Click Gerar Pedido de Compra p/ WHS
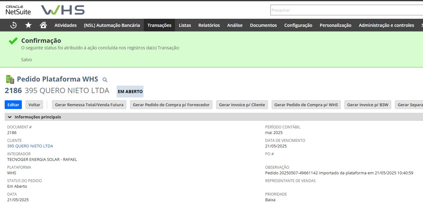The height and width of the screenshot is (204, 423). tap(306, 105)
